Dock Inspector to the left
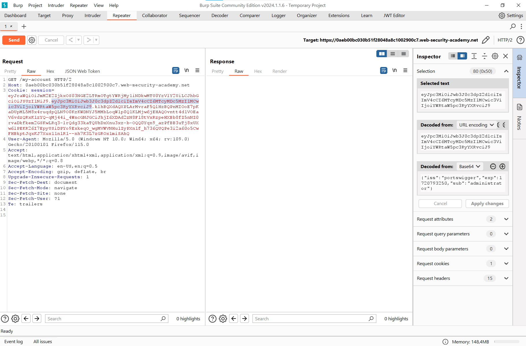This screenshot has width=526, height=346. 453,56
